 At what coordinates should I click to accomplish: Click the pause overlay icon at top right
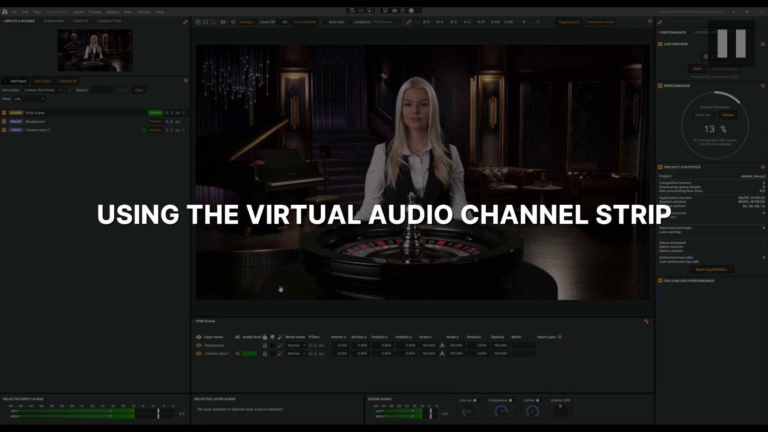pos(732,44)
